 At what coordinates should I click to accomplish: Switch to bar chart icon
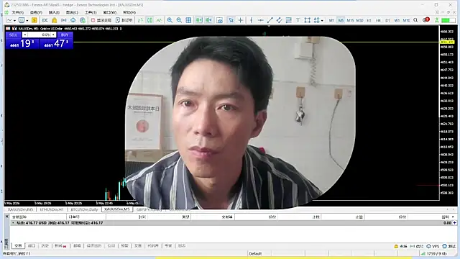pos(140,20)
